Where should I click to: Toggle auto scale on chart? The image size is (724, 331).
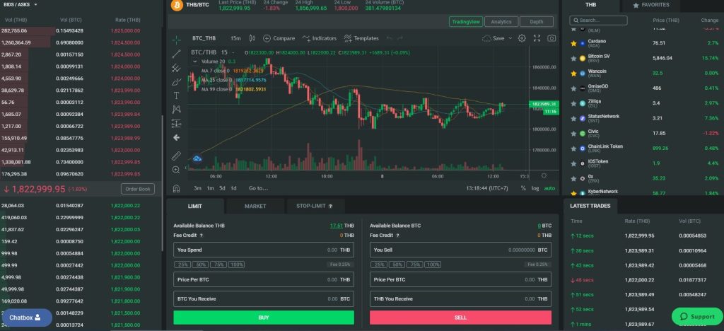click(549, 188)
